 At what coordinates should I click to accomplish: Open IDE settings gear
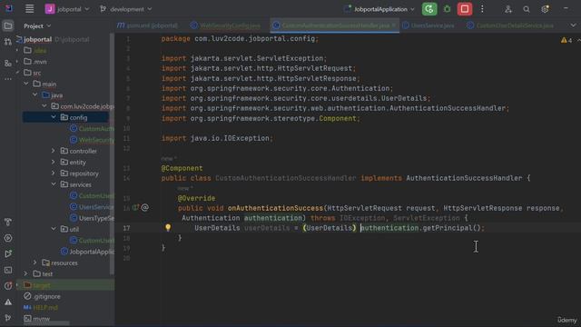(x=545, y=9)
